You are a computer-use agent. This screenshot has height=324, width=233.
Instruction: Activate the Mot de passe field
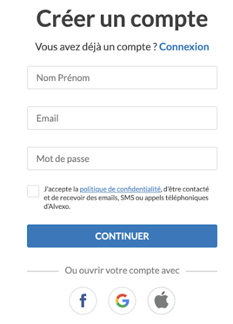coord(122,159)
